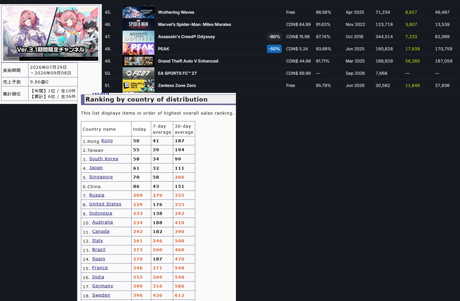Click the CDN$ 64.99 price
The image size is (460, 301).
coord(298,24)
